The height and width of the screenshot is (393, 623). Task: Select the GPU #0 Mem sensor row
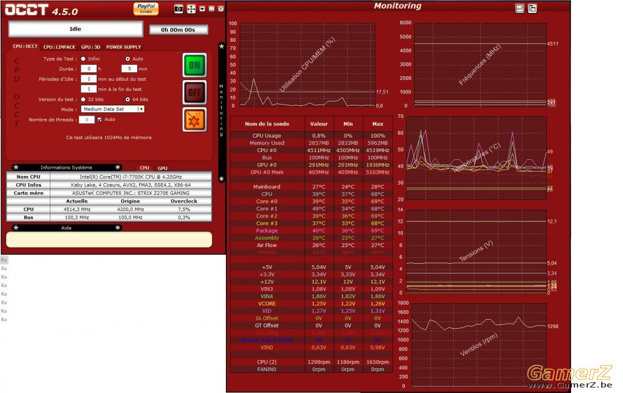click(311, 172)
